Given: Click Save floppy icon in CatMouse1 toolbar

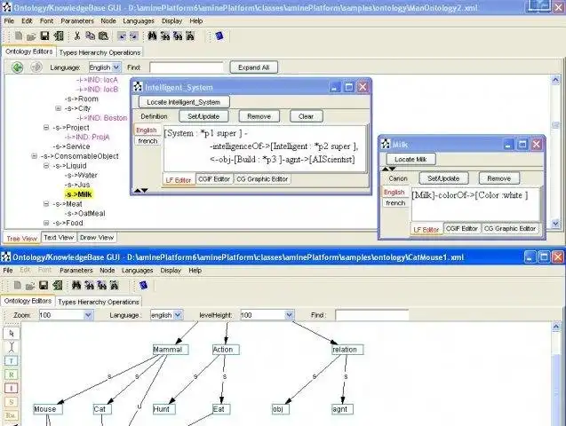Looking at the screenshot, I should pyautogui.click(x=44, y=286).
